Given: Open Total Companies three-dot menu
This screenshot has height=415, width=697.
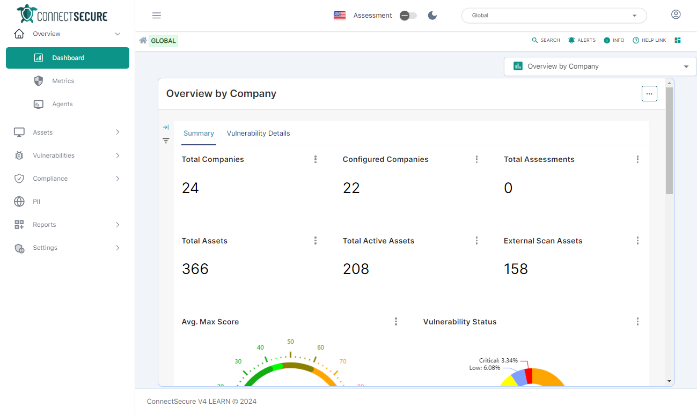Looking at the screenshot, I should tap(316, 159).
